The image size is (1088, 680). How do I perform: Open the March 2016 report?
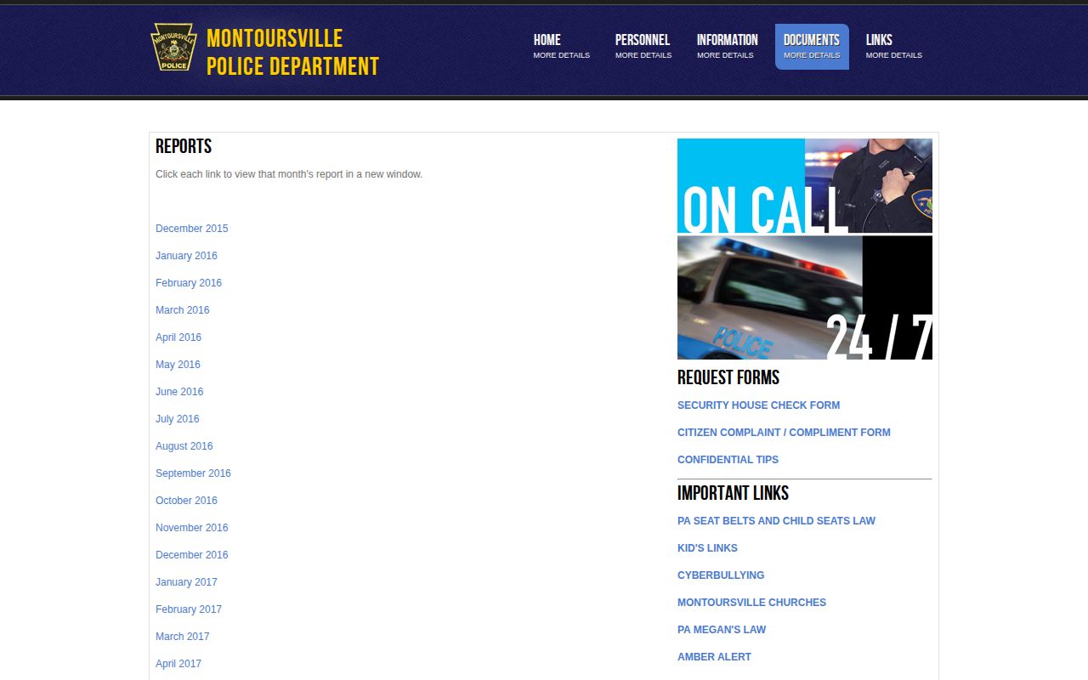(x=182, y=310)
